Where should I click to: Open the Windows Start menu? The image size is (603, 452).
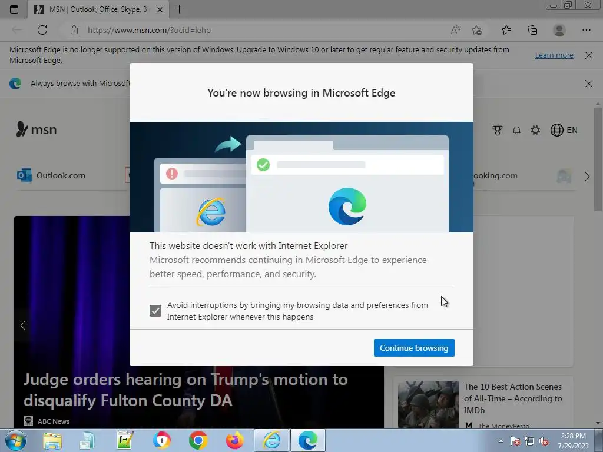coord(16,440)
